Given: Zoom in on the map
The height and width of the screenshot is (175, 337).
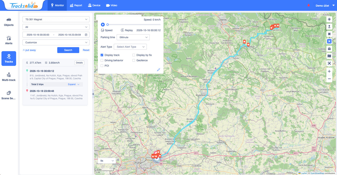Looking at the screenshot, I should pos(329,71).
